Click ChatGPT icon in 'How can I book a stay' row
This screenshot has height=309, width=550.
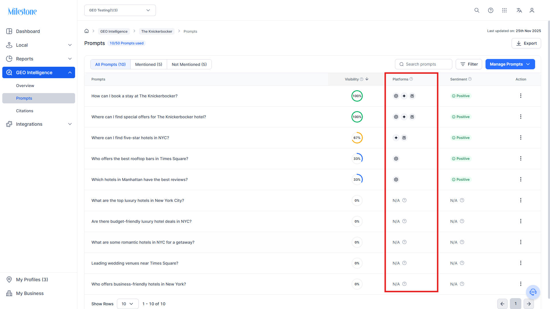coord(396,96)
